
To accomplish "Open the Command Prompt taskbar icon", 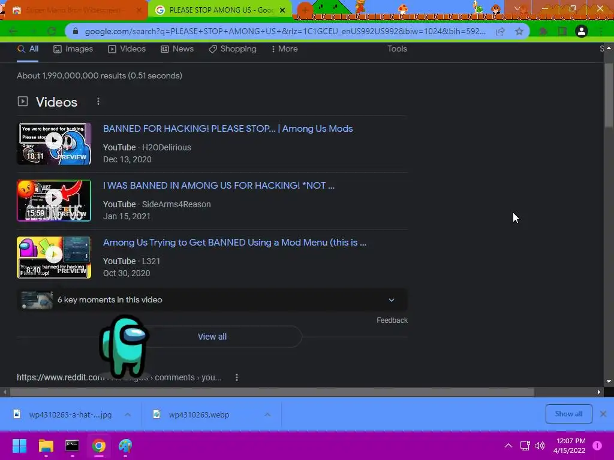I will [x=72, y=446].
